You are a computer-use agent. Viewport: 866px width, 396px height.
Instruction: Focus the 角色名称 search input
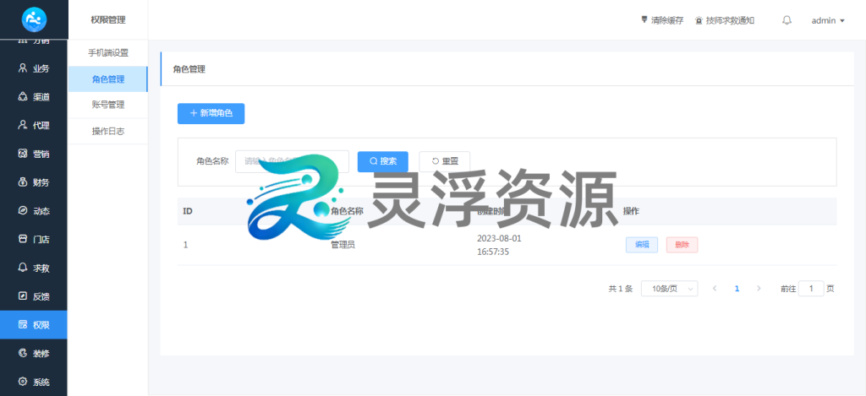point(292,161)
